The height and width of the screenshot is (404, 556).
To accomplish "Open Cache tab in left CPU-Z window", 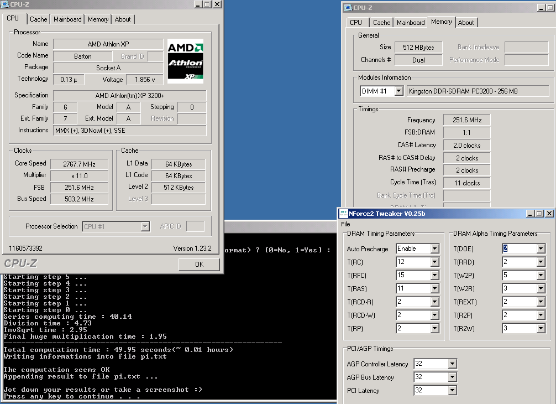I will (38, 19).
